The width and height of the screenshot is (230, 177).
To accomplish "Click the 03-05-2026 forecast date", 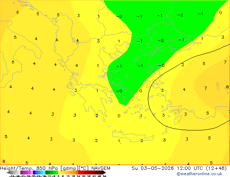I will (x=157, y=168).
